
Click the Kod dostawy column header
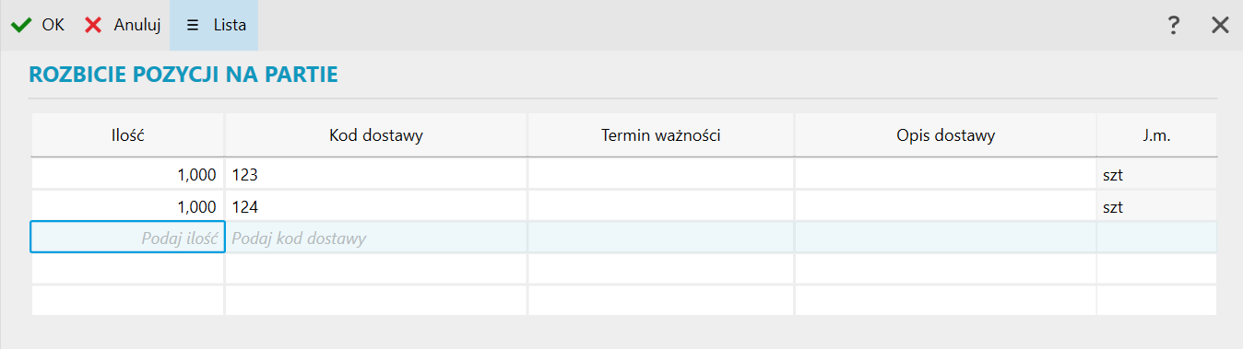tap(376, 135)
